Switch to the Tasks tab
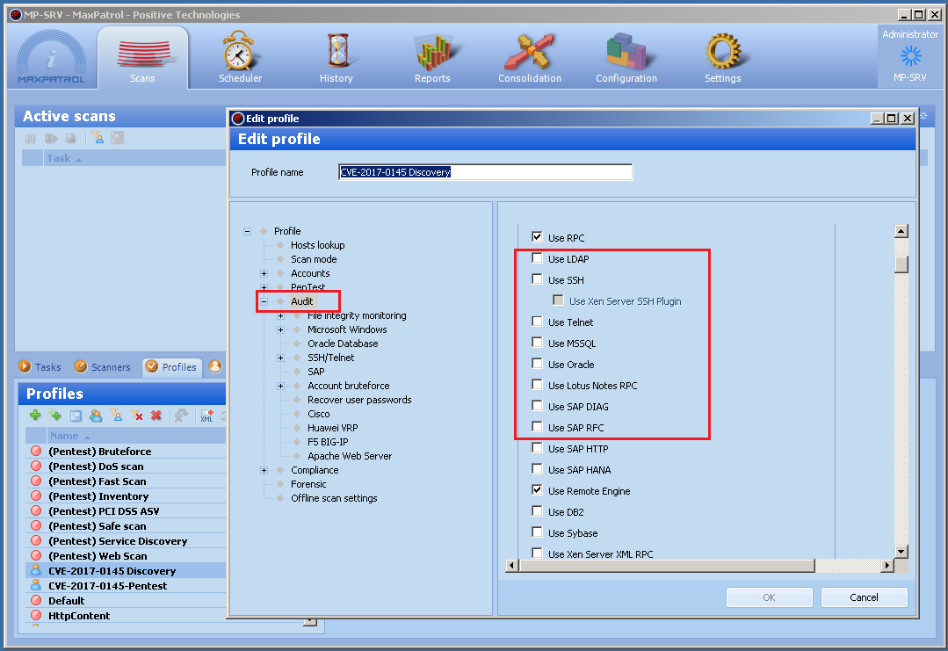The height and width of the screenshot is (651, 948). 40,367
